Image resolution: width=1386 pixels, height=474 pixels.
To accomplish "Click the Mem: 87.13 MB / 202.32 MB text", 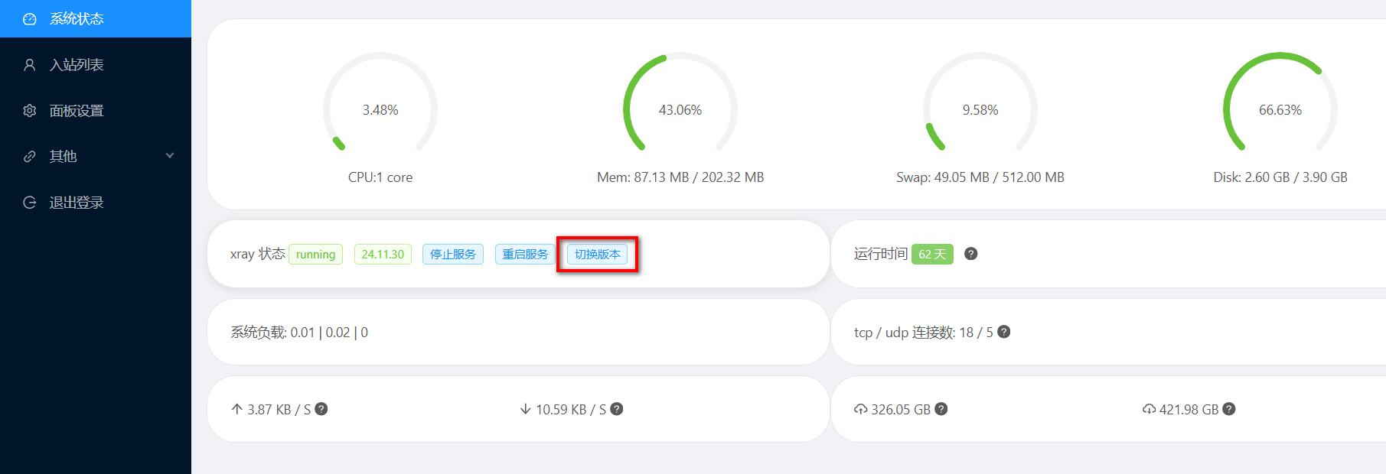I will (680, 177).
